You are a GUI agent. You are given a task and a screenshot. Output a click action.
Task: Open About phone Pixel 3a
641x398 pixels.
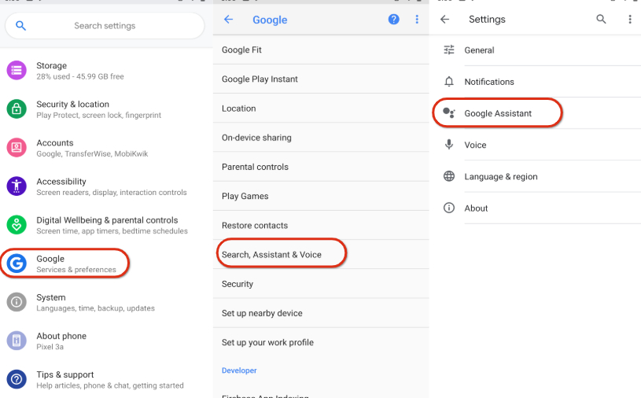(61, 341)
